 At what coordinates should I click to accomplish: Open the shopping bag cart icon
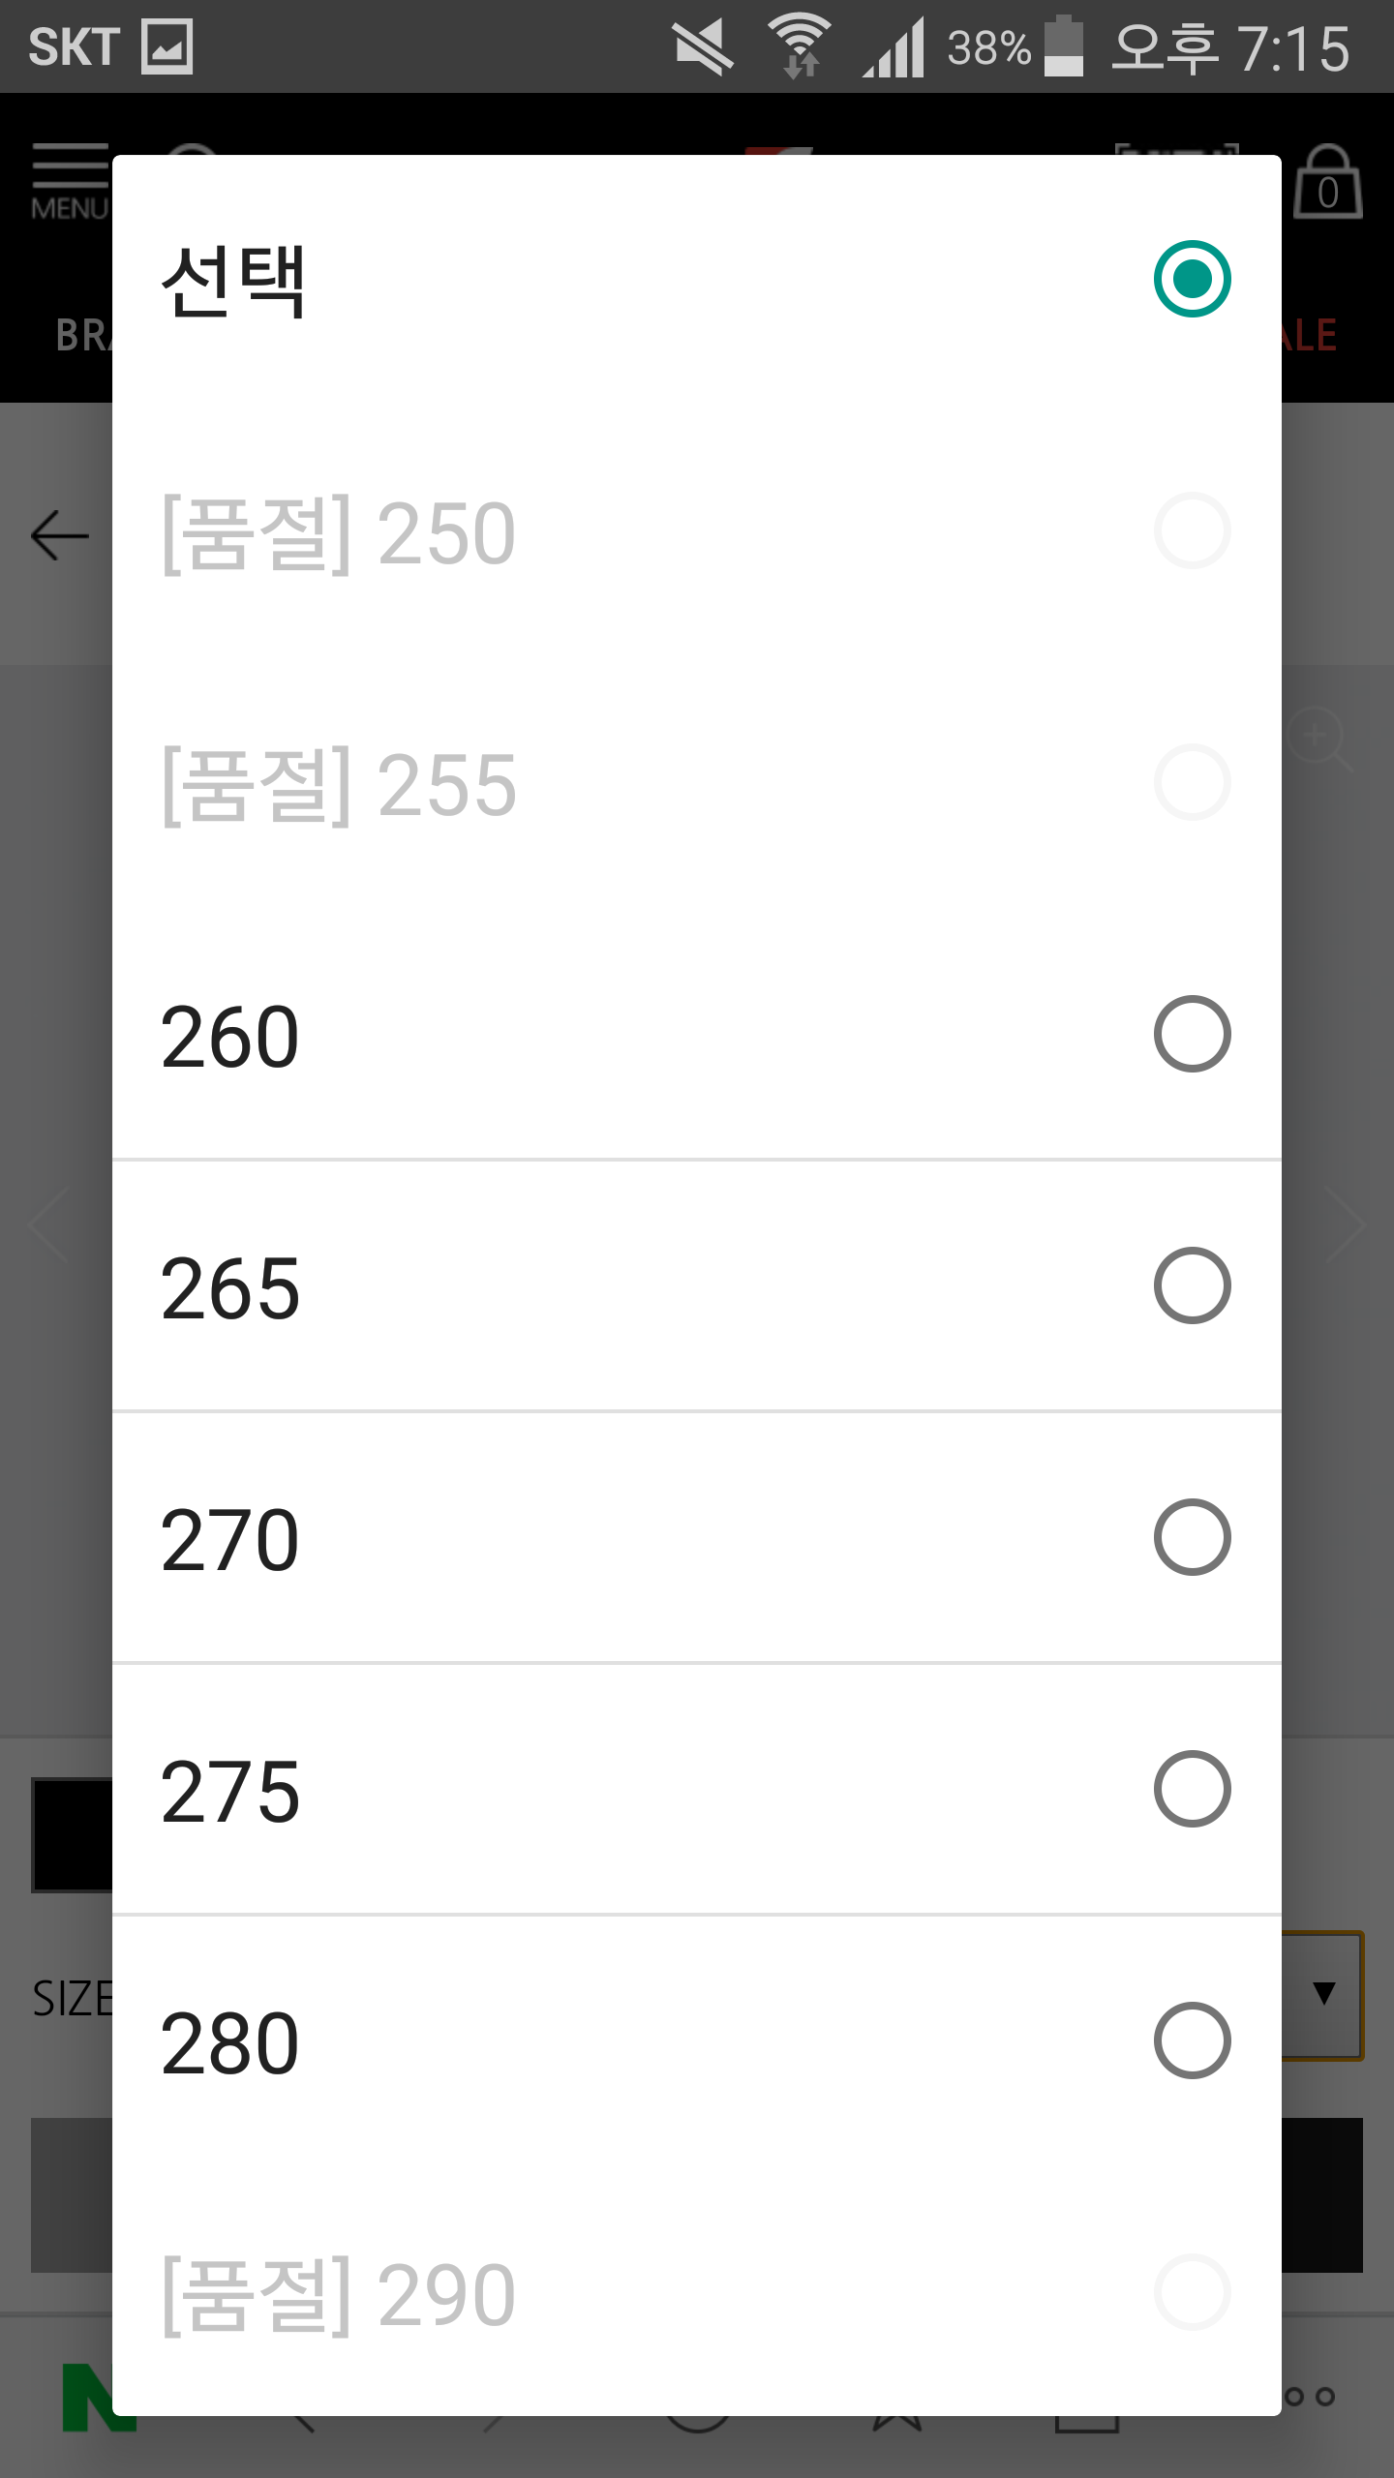[x=1328, y=182]
